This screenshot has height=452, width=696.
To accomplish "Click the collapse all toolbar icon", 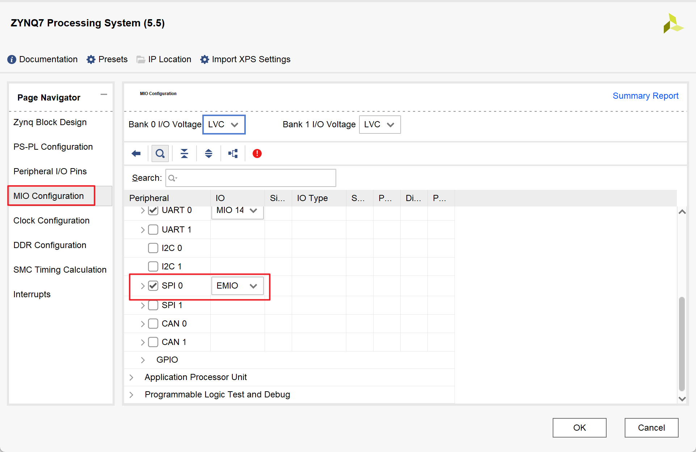I will point(184,154).
